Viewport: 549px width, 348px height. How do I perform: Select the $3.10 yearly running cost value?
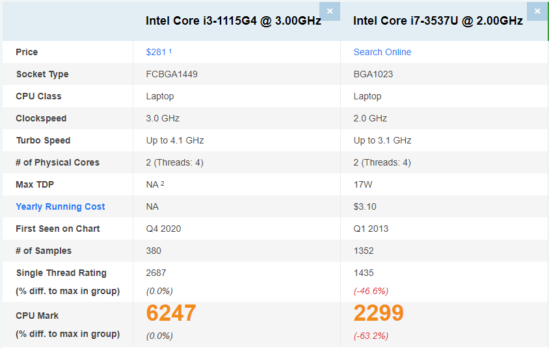coord(365,206)
